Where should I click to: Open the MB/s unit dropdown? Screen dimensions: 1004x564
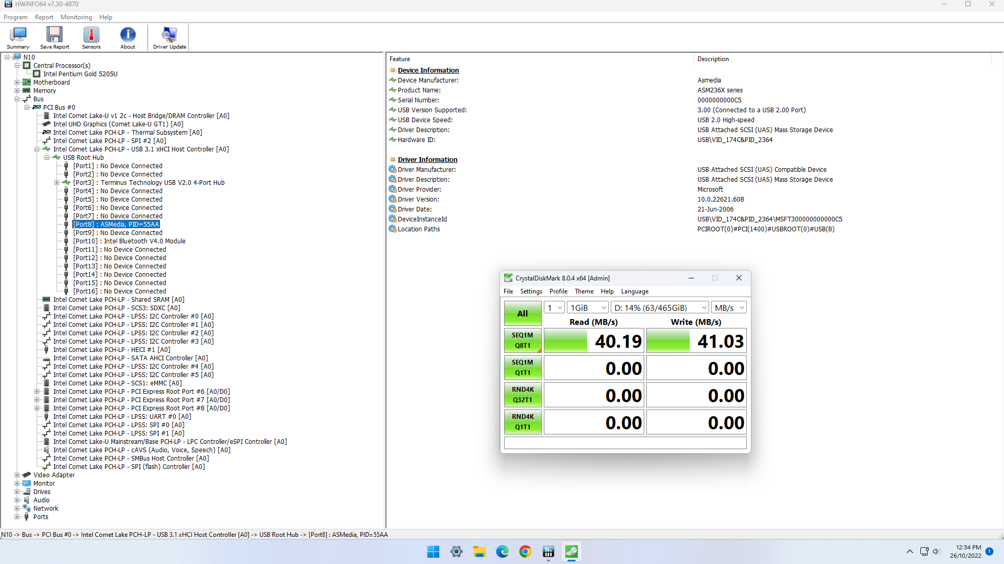[729, 308]
